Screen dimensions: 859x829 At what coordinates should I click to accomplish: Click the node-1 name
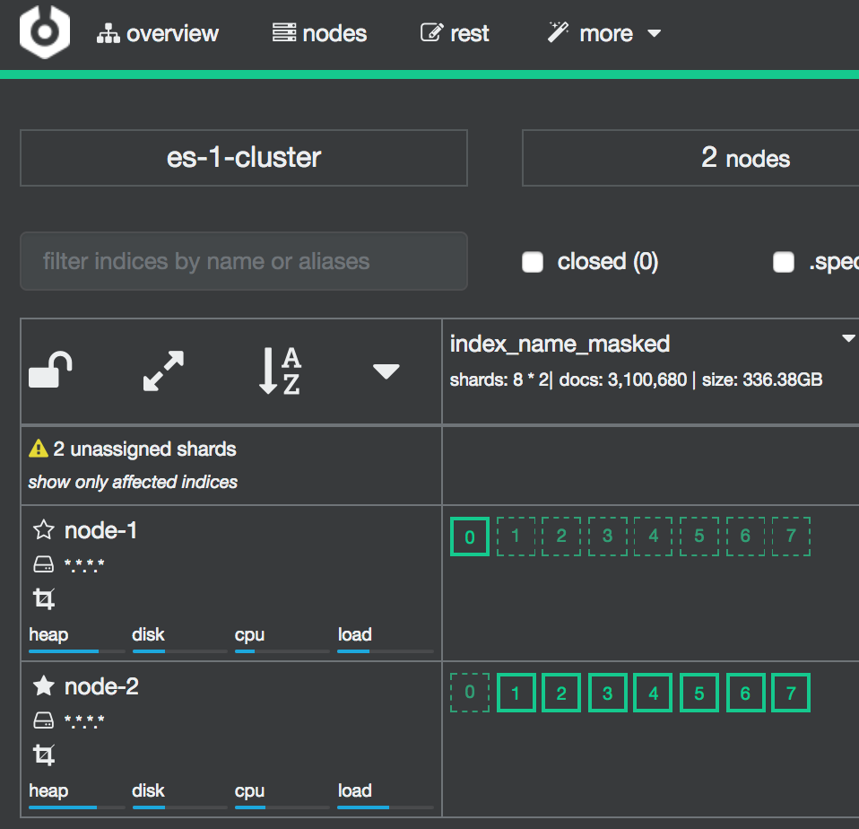(x=100, y=531)
